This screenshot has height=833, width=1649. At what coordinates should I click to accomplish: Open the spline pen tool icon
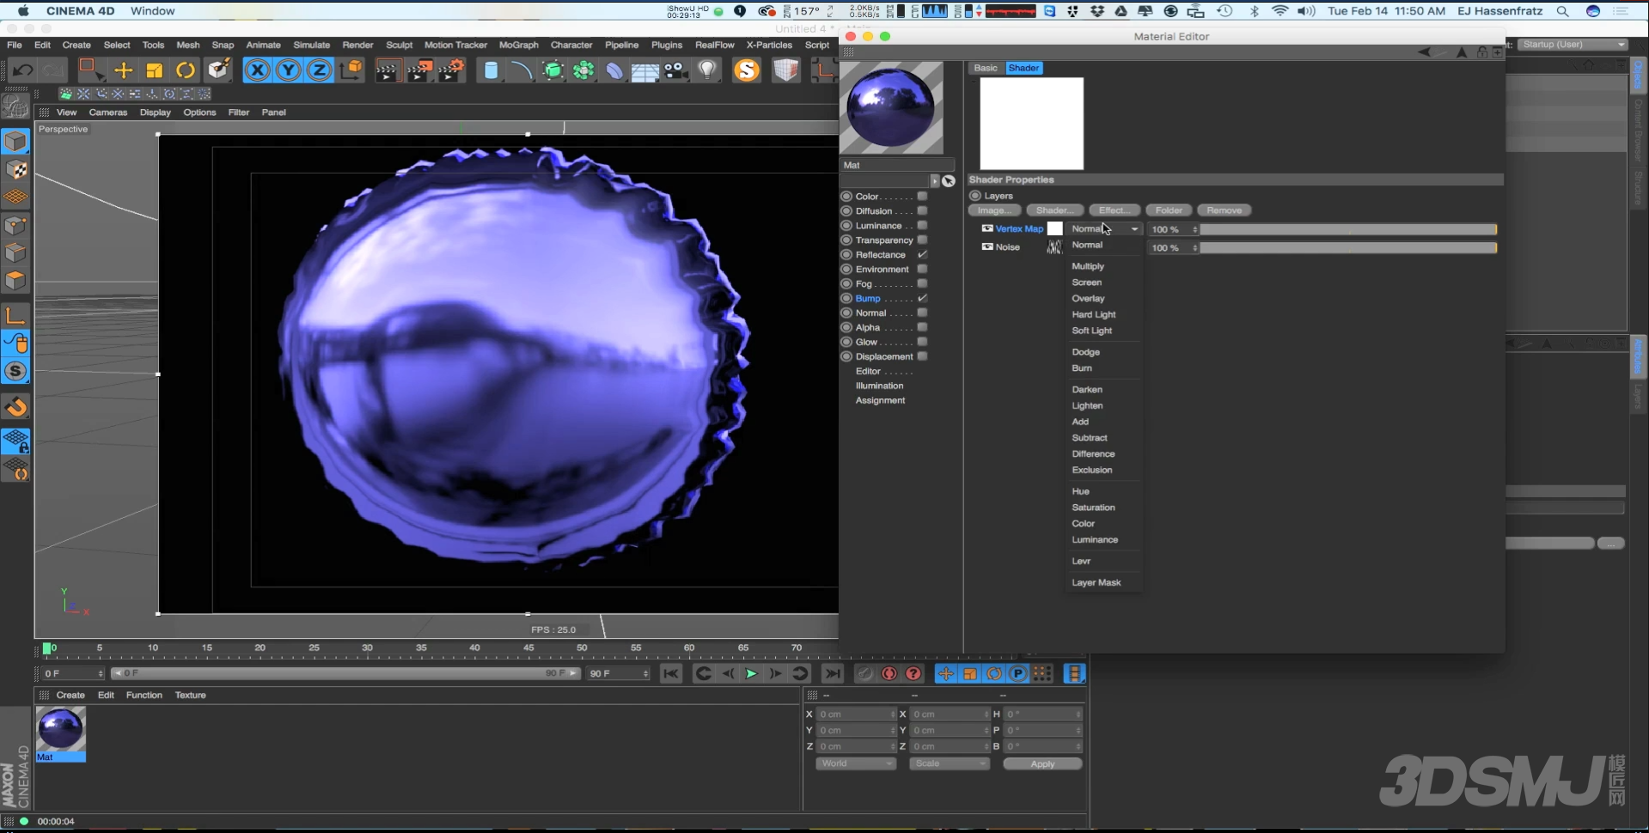pyautogui.click(x=521, y=70)
